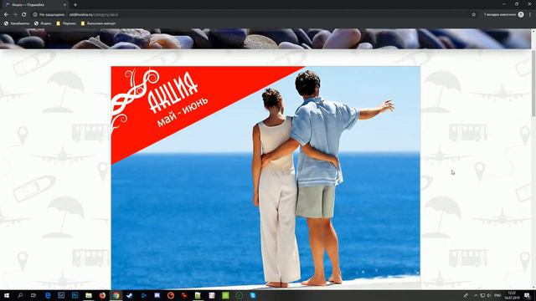This screenshot has width=536, height=301.
Task: Reload the page with the refresh icon
Action: [24, 15]
